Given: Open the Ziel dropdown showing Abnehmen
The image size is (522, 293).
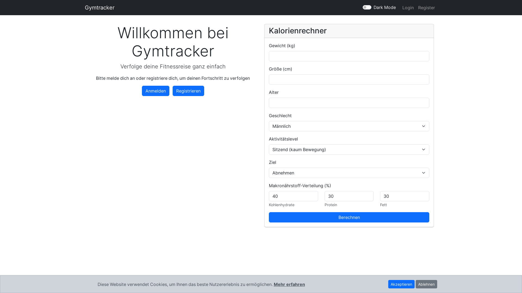Looking at the screenshot, I should [x=349, y=173].
